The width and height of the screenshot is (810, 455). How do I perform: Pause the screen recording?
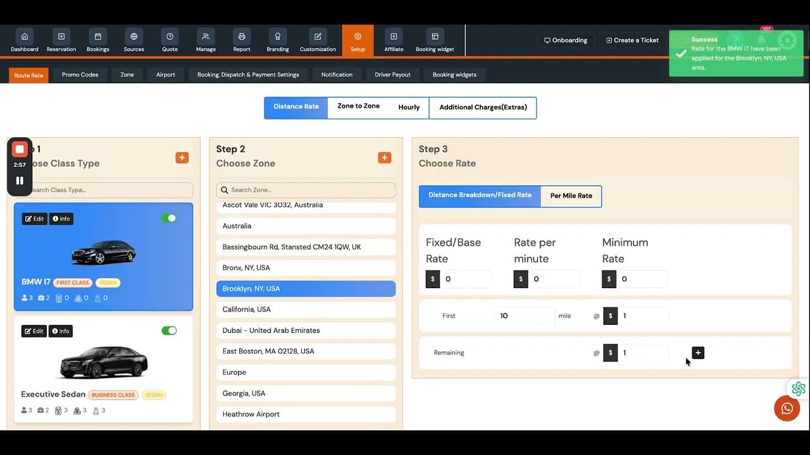20,181
